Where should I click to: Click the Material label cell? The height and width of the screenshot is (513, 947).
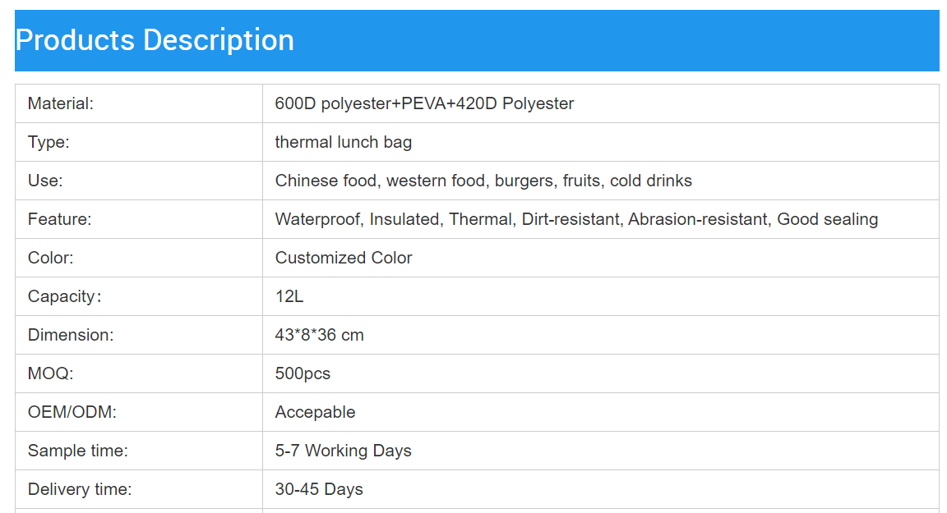point(61,103)
